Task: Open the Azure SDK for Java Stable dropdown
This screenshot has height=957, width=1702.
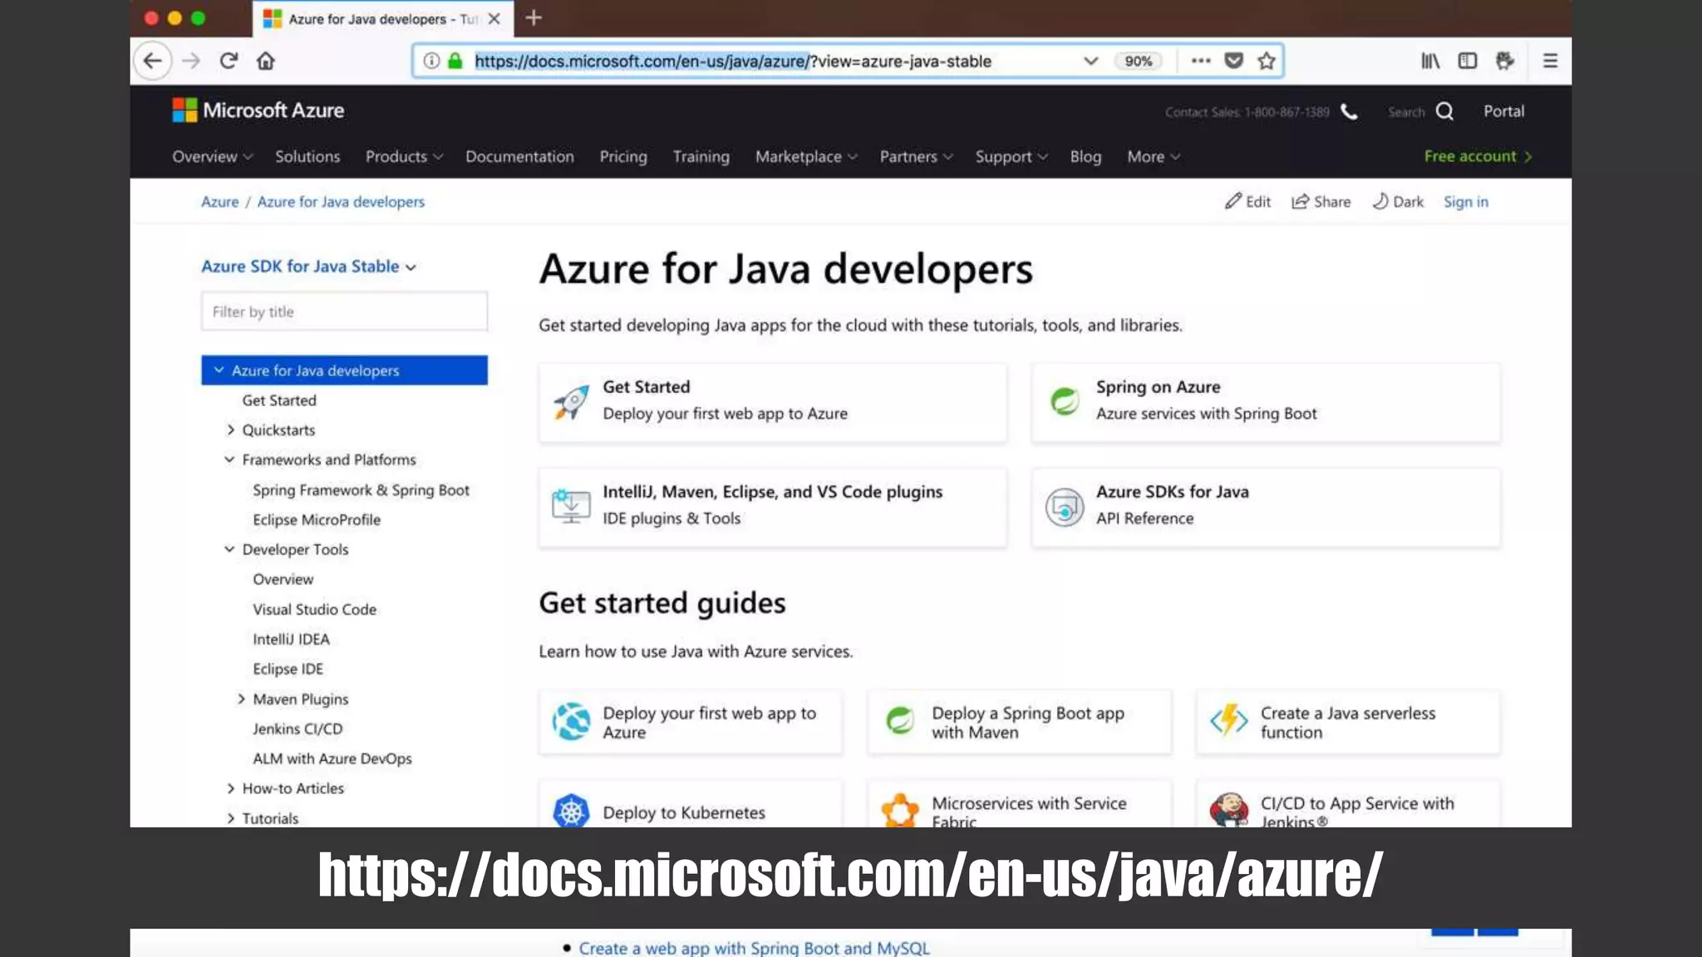Action: [x=308, y=267]
